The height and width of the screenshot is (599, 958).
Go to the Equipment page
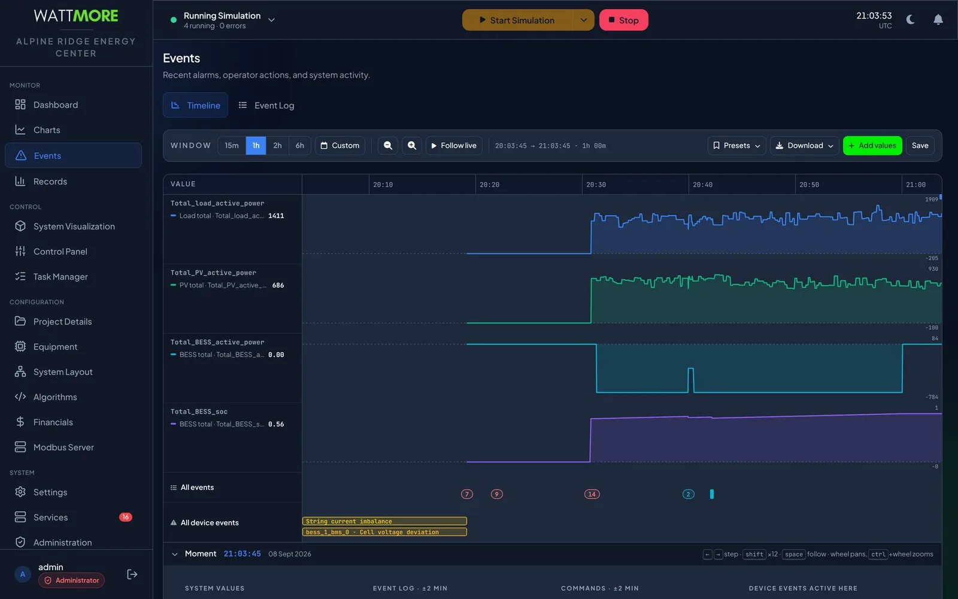[x=73, y=347]
